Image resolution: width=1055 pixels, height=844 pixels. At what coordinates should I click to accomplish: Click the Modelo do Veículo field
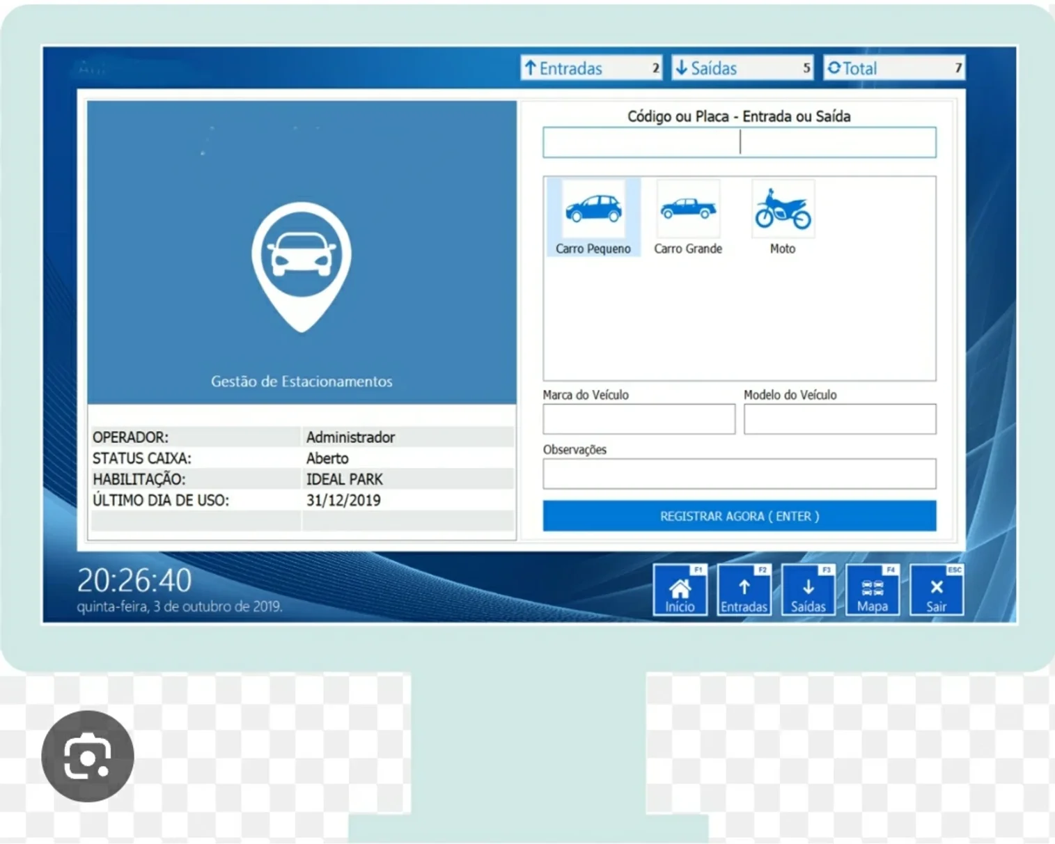pyautogui.click(x=840, y=419)
